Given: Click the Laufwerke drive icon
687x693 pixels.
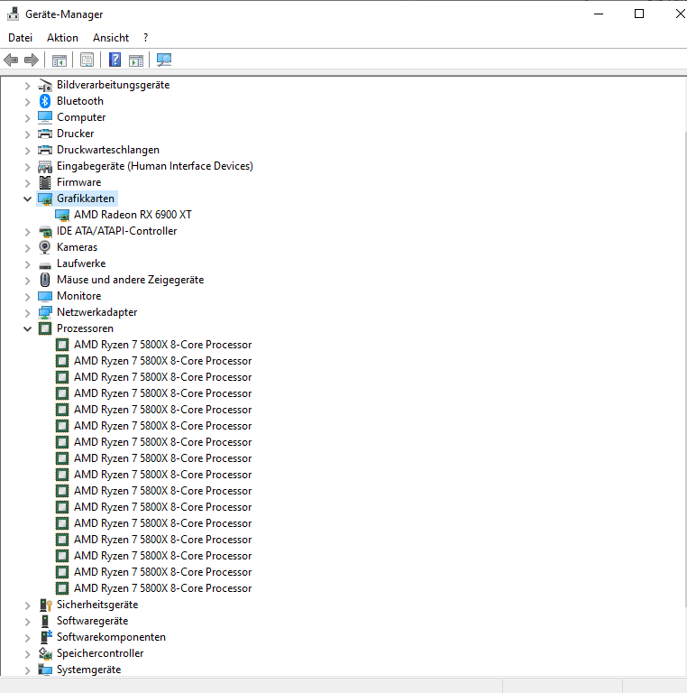Looking at the screenshot, I should click(44, 264).
